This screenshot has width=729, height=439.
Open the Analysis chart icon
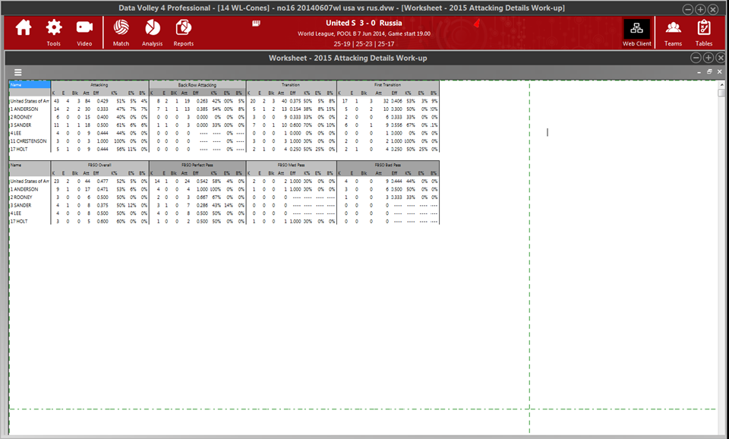coord(152,32)
